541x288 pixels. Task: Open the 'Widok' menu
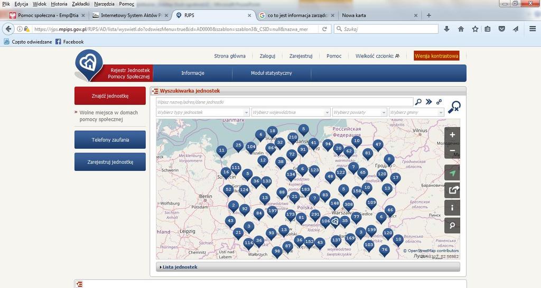[x=39, y=4]
